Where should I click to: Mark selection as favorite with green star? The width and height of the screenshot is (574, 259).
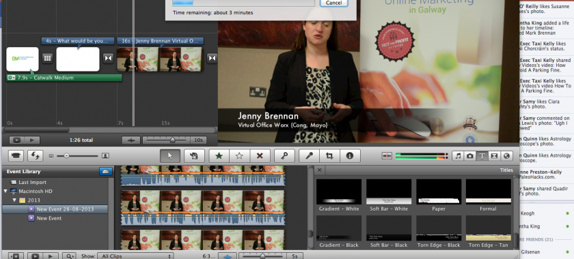(219, 156)
